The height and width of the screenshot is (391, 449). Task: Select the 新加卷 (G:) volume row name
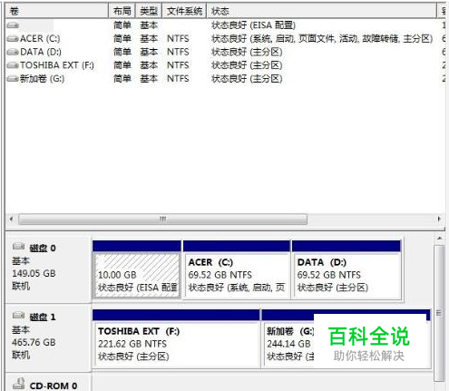click(42, 79)
